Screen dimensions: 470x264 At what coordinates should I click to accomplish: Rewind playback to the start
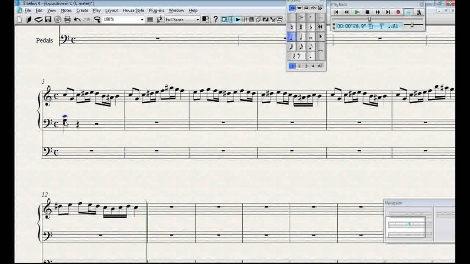tap(336, 12)
